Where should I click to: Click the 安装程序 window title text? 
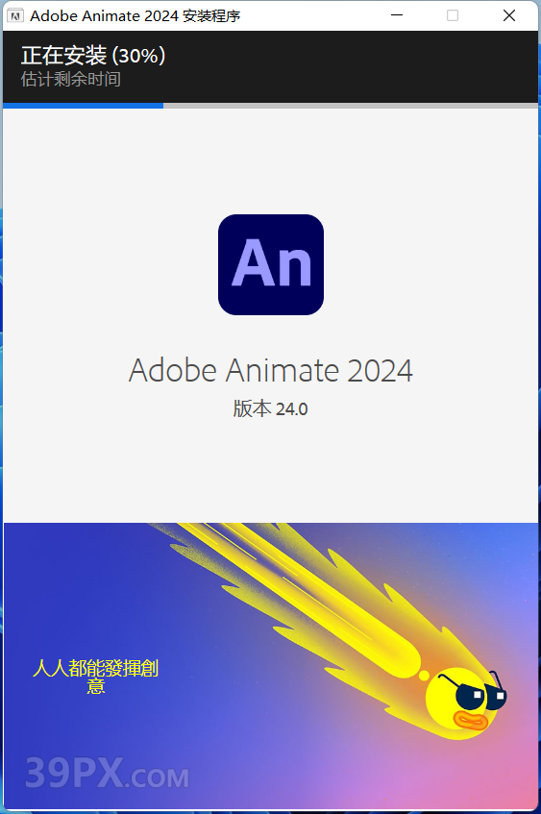click(211, 16)
